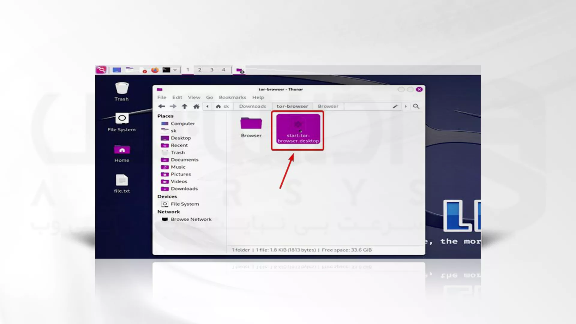Screen dimensions: 576x324
Task: Go back with the back arrow
Action: coord(162,106)
